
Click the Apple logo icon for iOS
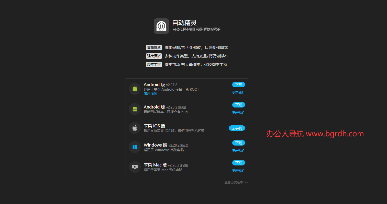pos(135,128)
